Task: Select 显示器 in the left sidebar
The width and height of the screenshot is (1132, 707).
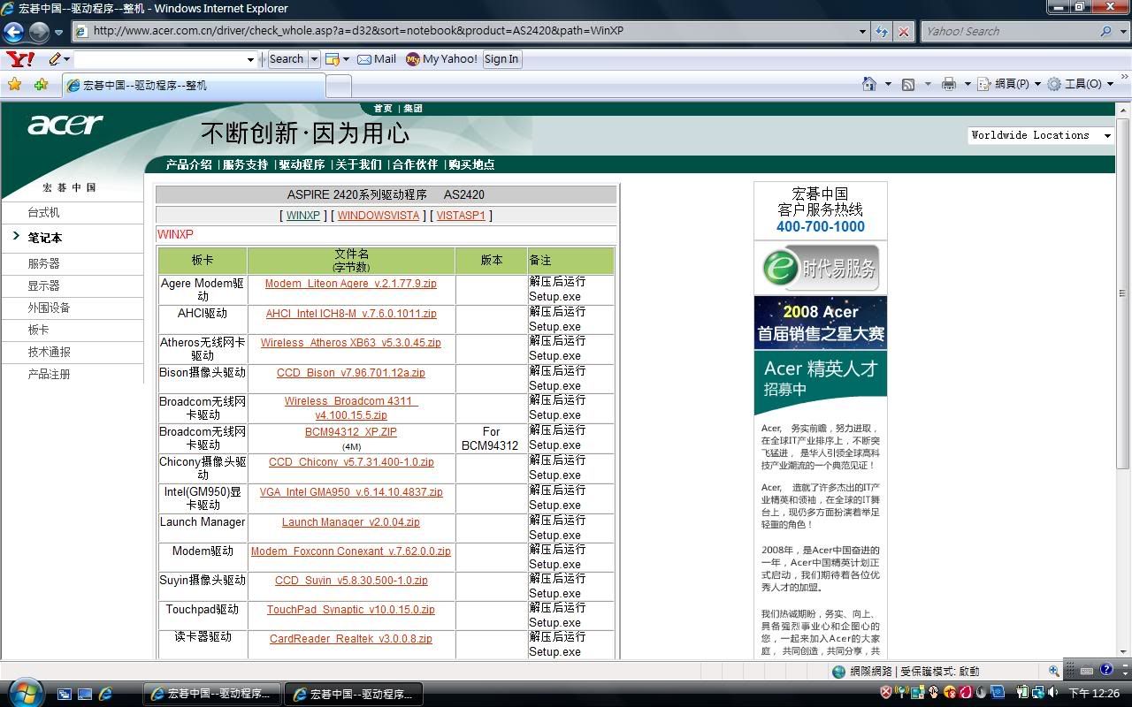Action: (x=43, y=285)
